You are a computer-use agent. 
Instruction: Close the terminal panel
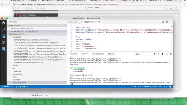coord(171,54)
